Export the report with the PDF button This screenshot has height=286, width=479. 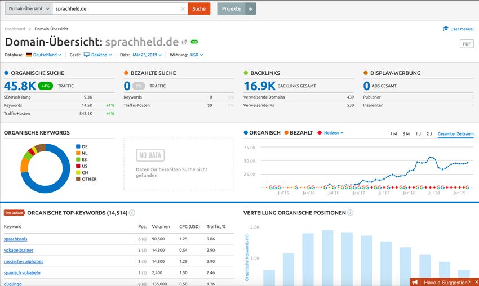point(467,44)
